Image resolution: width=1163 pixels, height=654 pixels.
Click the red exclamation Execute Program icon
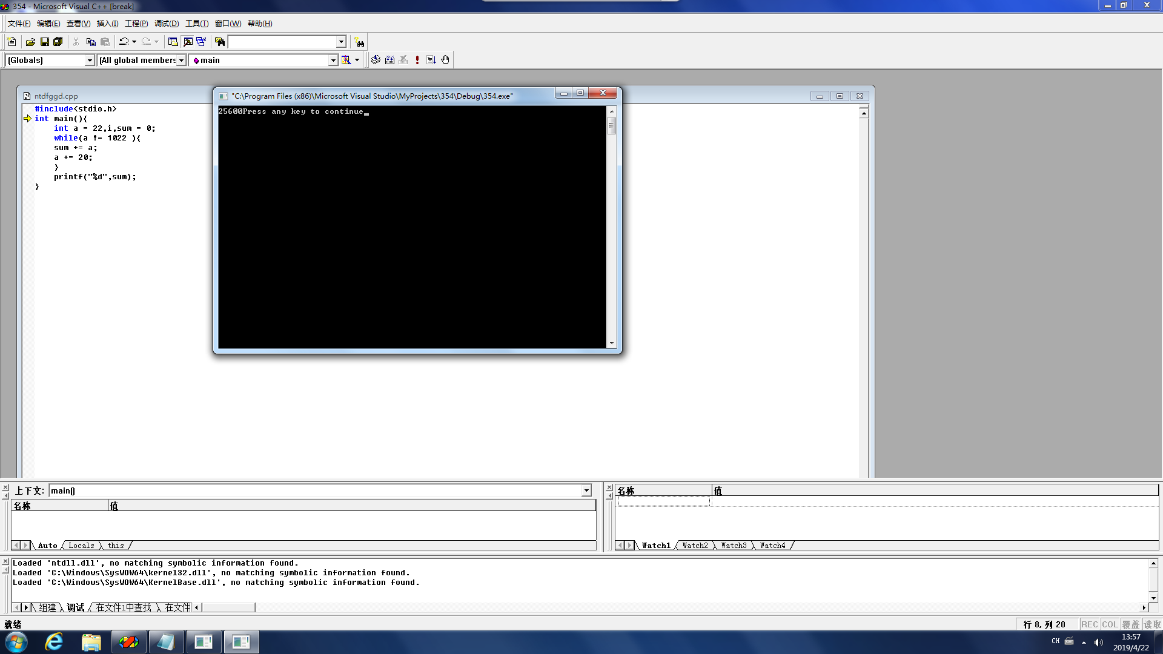click(417, 60)
